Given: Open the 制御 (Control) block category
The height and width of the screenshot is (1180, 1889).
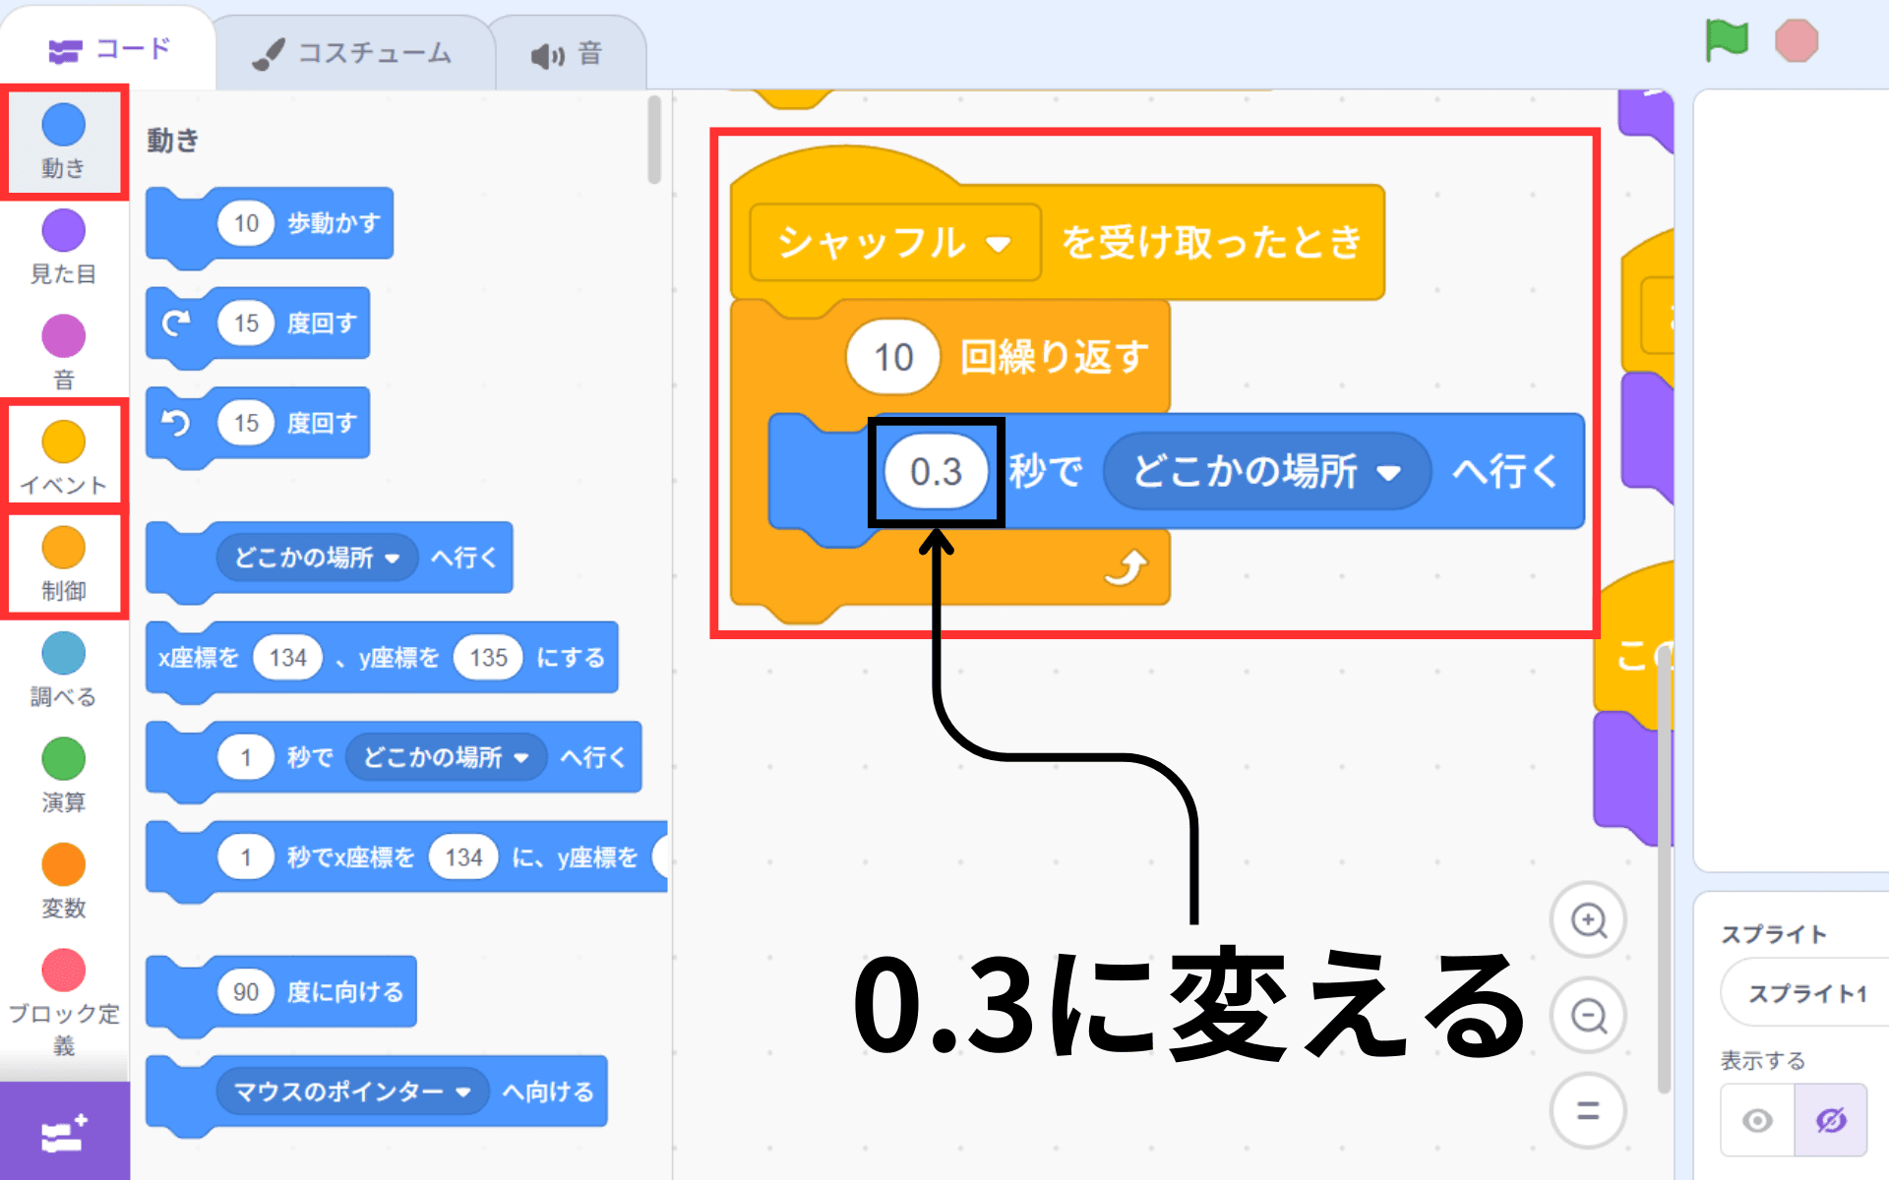Looking at the screenshot, I should [63, 562].
